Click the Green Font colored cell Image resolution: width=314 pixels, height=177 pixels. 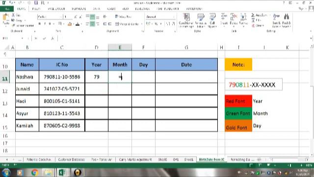(x=238, y=114)
